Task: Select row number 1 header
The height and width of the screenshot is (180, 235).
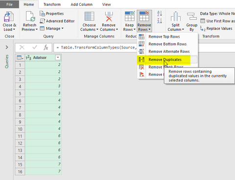Action: [x=20, y=65]
